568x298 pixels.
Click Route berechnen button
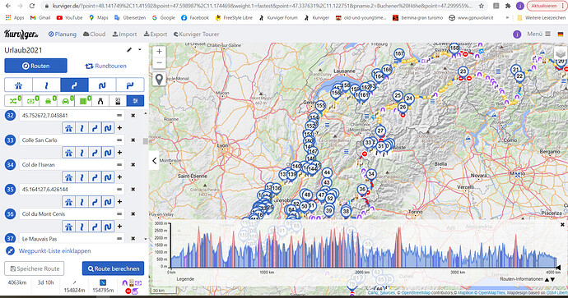(x=113, y=268)
